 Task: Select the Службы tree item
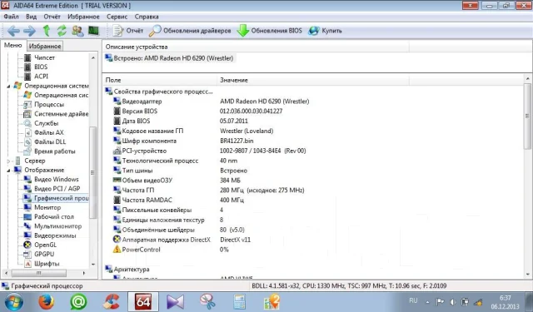click(x=41, y=123)
